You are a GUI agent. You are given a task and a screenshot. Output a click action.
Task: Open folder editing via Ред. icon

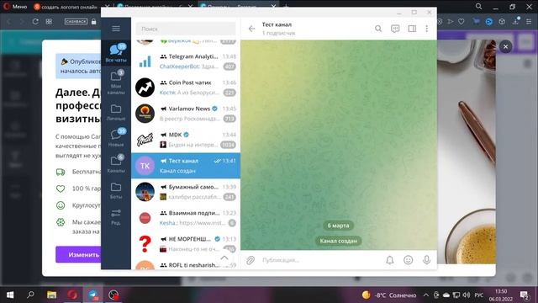click(116, 216)
